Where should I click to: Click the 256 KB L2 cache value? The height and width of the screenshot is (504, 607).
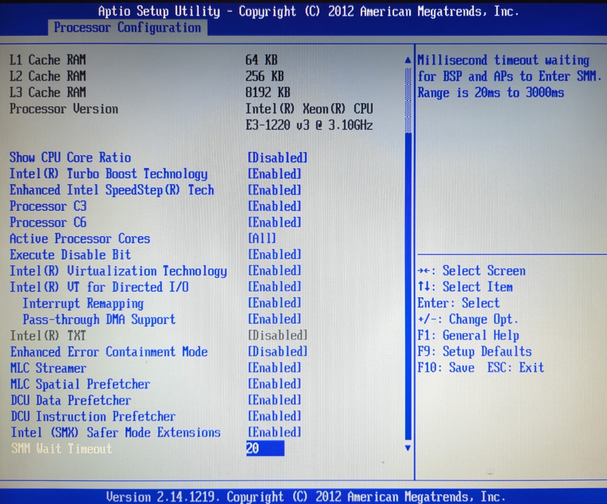click(265, 76)
